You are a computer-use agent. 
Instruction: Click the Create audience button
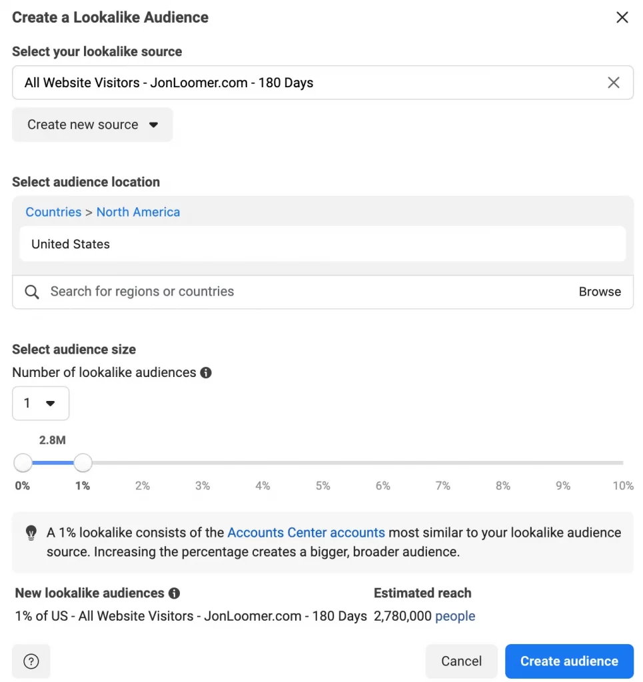pyautogui.click(x=569, y=661)
